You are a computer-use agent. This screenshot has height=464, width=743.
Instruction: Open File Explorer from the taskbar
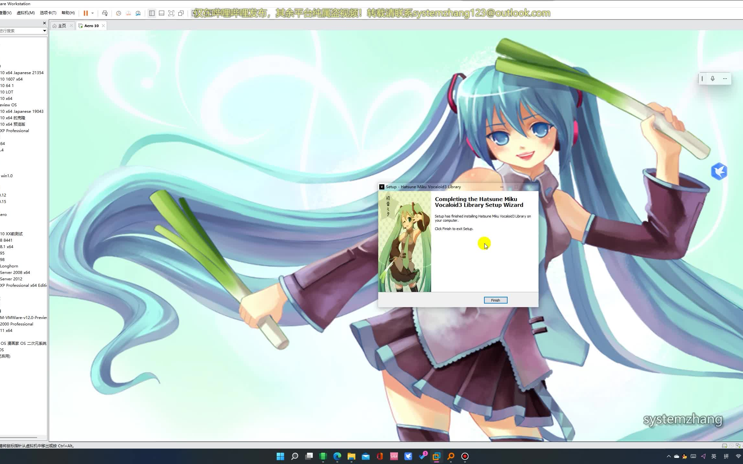point(351,456)
